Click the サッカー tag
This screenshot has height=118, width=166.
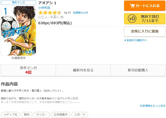point(41,115)
